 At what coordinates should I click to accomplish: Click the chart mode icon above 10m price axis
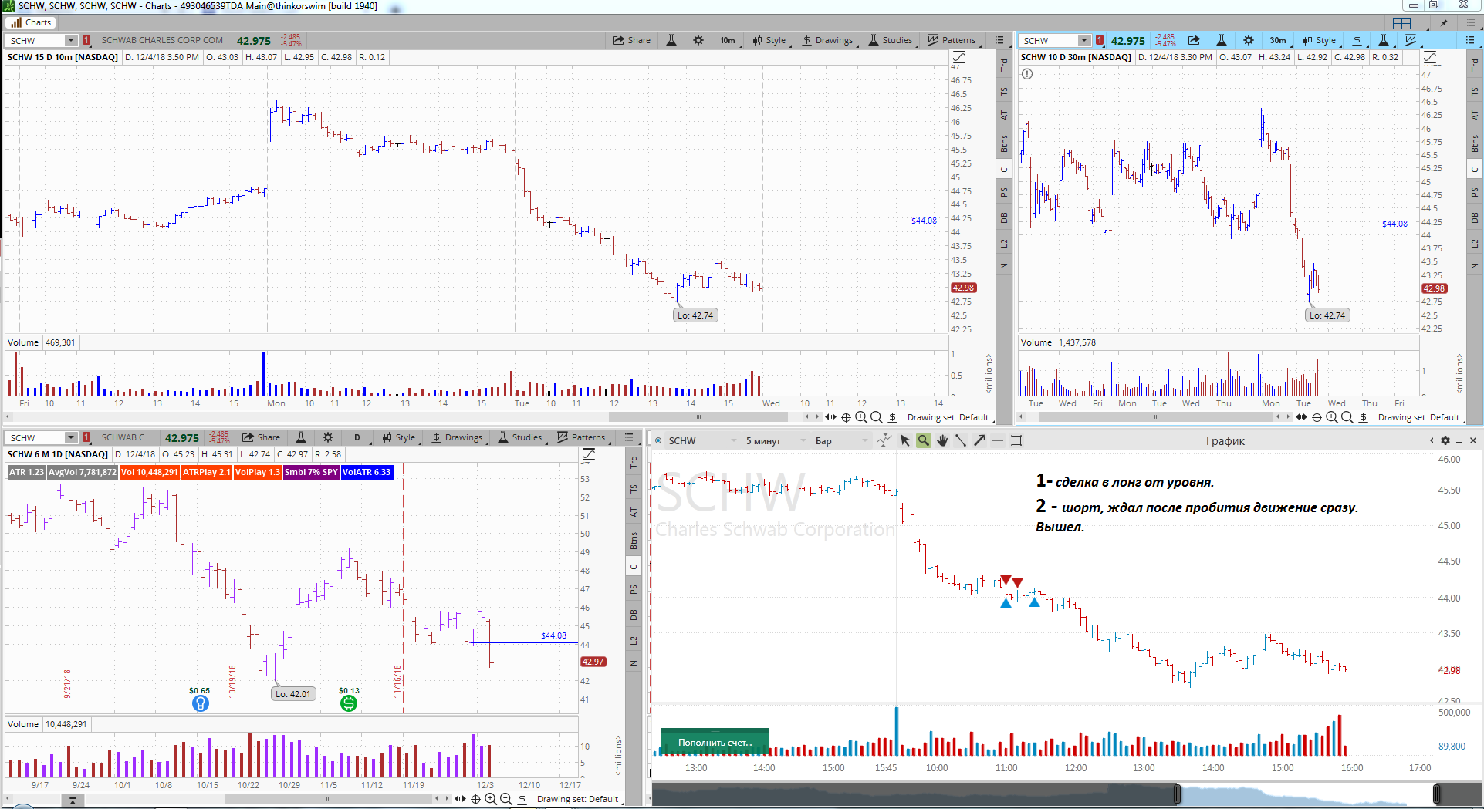[x=959, y=57]
